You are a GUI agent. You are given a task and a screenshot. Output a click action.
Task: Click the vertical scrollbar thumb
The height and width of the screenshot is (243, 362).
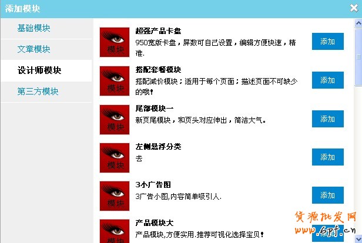[x=358, y=57]
